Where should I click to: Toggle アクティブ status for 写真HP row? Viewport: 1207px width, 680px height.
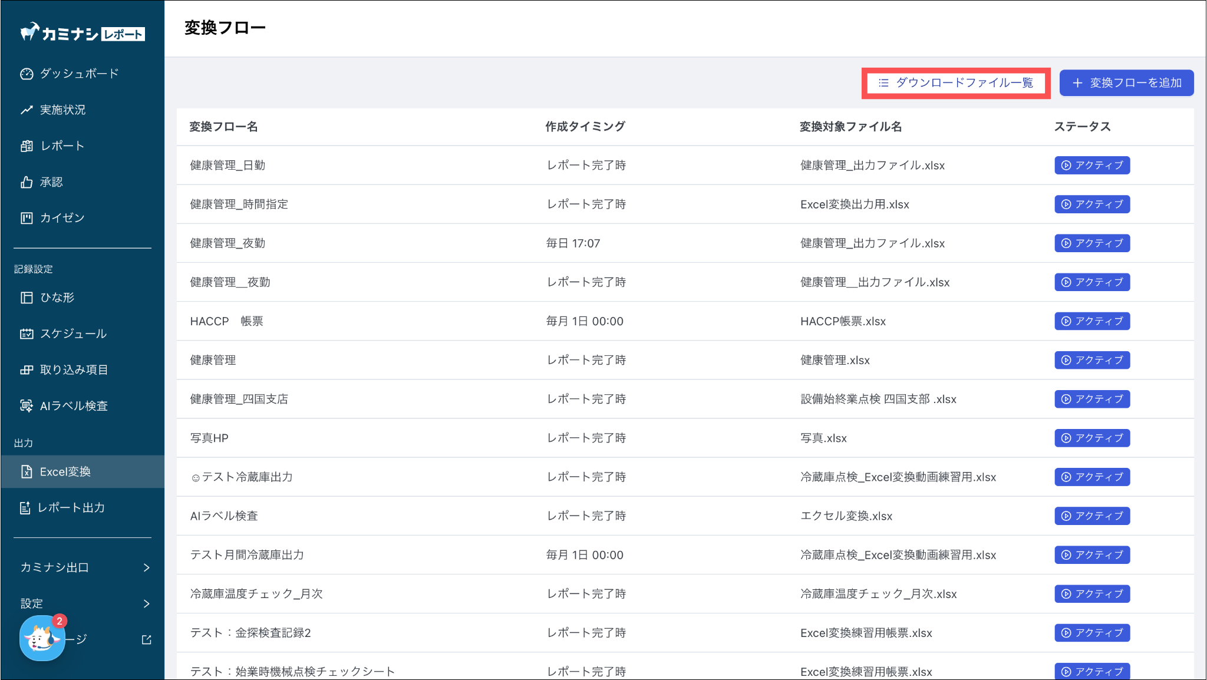[x=1091, y=438]
